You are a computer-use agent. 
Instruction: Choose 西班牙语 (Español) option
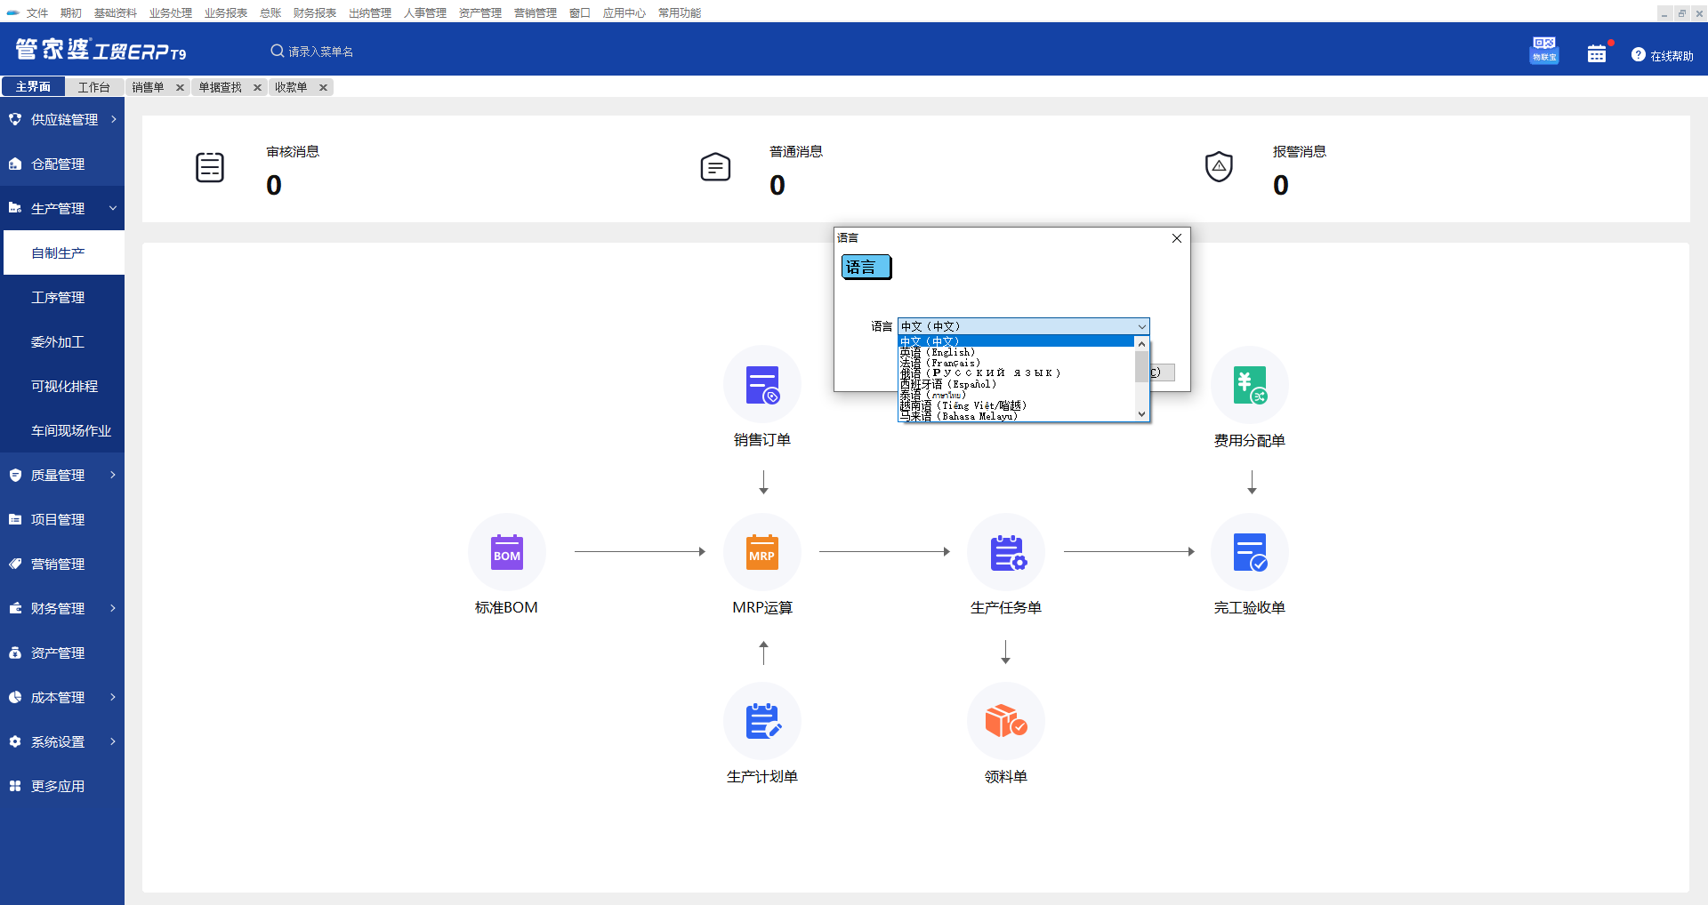[1017, 384]
